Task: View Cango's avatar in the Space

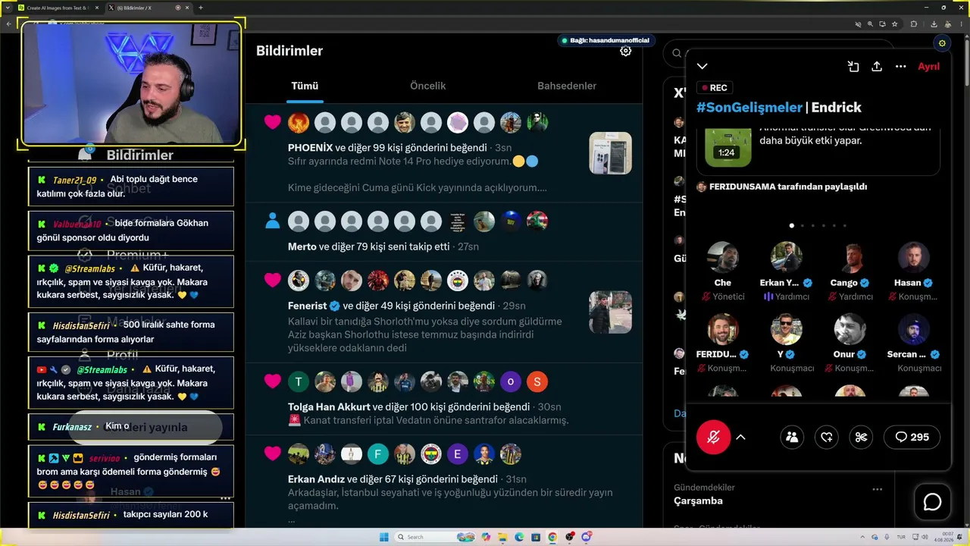Action: tap(850, 258)
